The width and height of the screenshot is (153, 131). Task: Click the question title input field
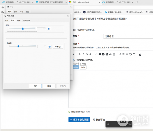coord(113,19)
